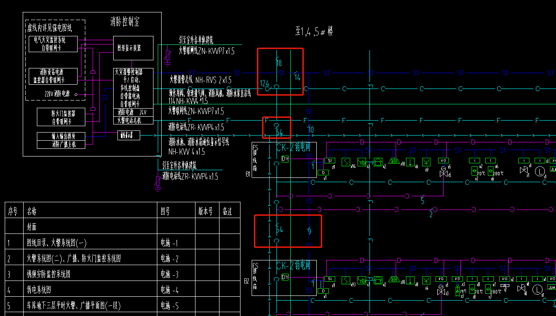The height and width of the screenshot is (316, 556).
Task: Select the B1 floor SI module symbol
Action: pos(330,160)
